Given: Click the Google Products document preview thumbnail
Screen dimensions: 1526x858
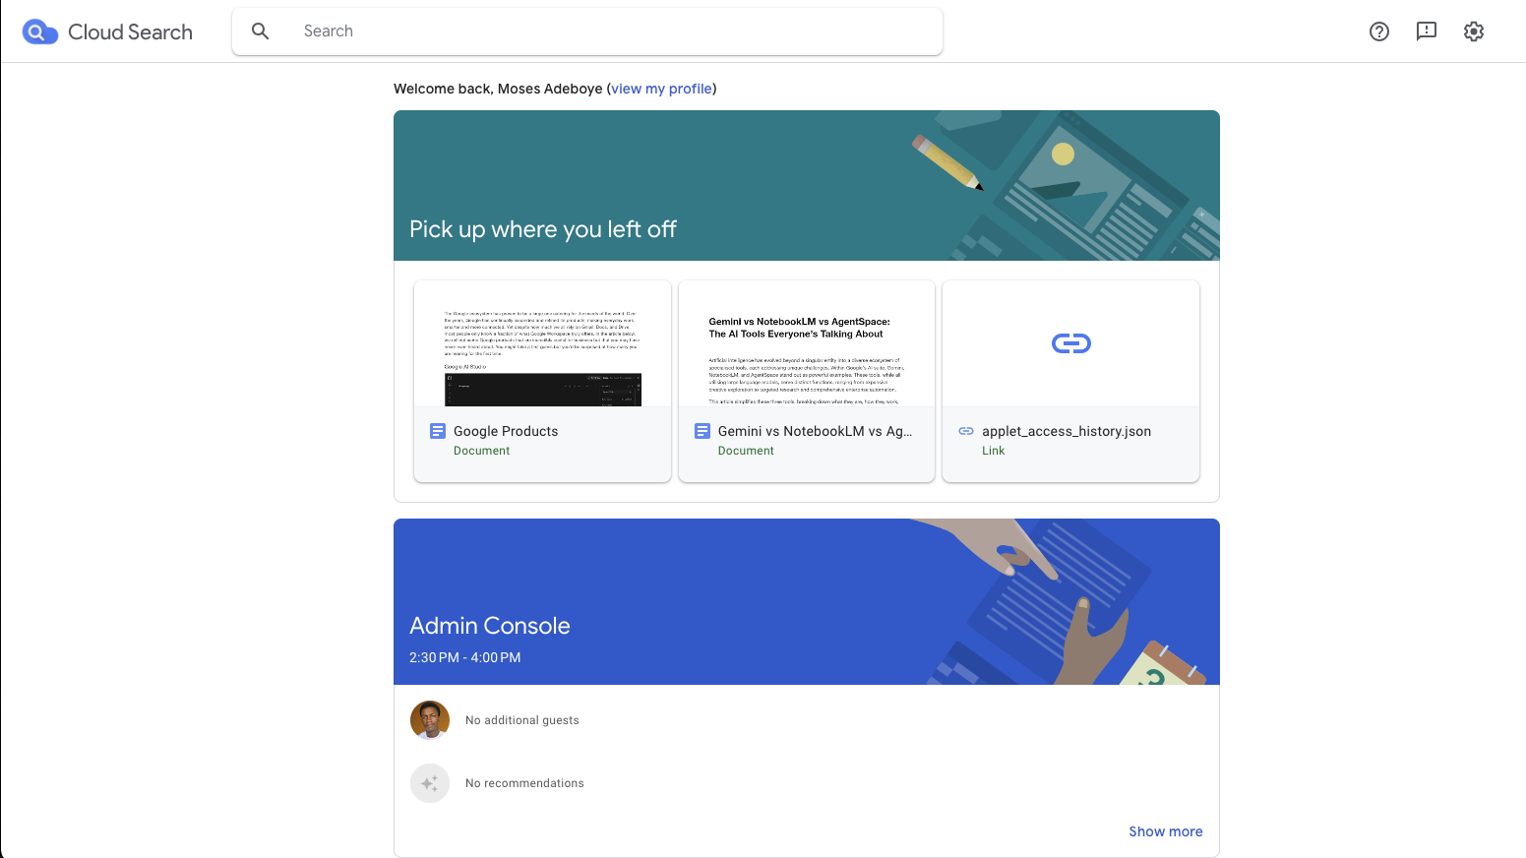Looking at the screenshot, I should tap(542, 343).
